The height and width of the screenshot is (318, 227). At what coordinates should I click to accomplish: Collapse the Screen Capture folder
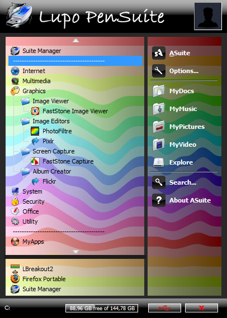25,151
